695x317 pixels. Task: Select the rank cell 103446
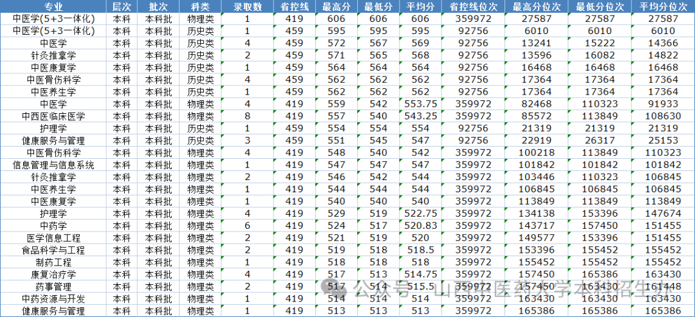537,177
